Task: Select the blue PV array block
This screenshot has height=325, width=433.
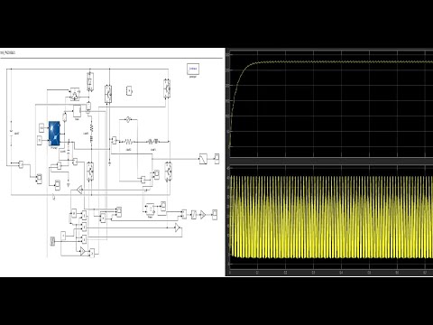Action: 54,134
